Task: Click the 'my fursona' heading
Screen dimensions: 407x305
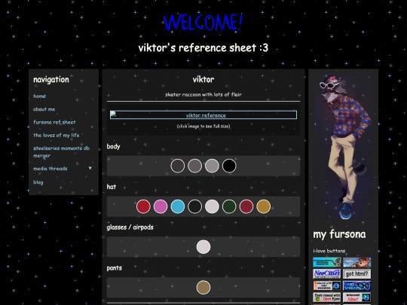Action: click(x=339, y=234)
